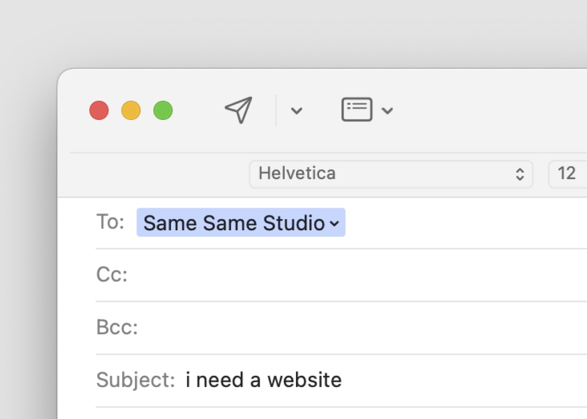Click the header fields list icon

pos(357,110)
